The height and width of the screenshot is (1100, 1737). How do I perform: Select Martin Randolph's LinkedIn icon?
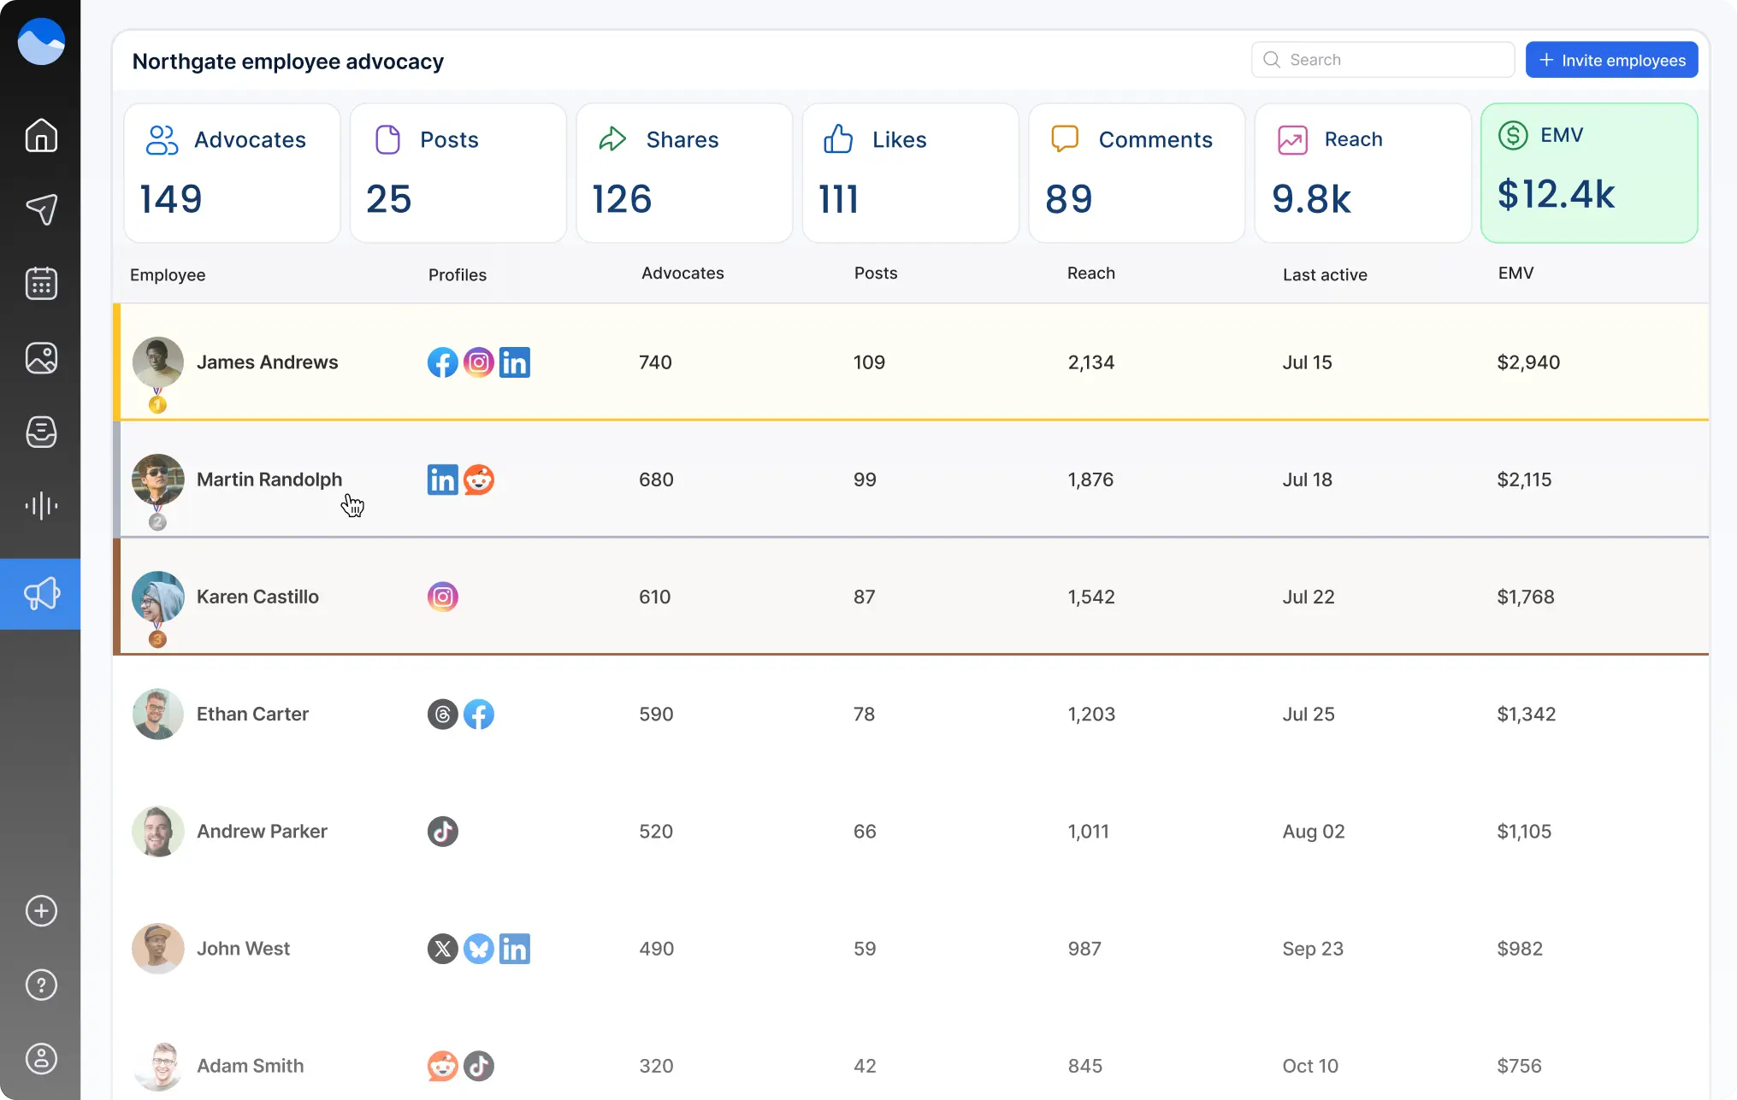tap(442, 479)
